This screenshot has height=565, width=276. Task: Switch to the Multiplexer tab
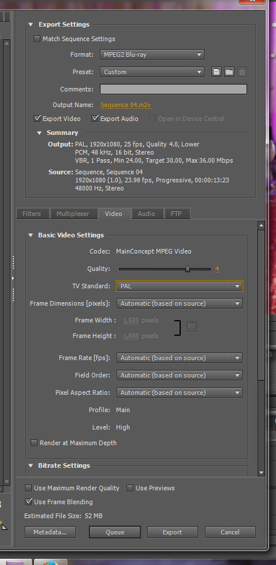(73, 213)
